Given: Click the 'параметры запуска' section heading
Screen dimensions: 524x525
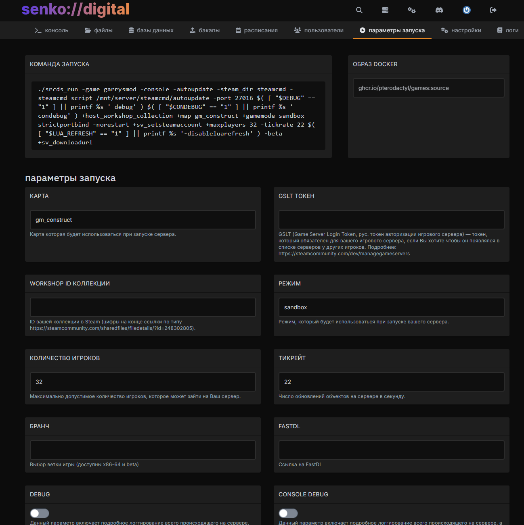Looking at the screenshot, I should pyautogui.click(x=70, y=178).
